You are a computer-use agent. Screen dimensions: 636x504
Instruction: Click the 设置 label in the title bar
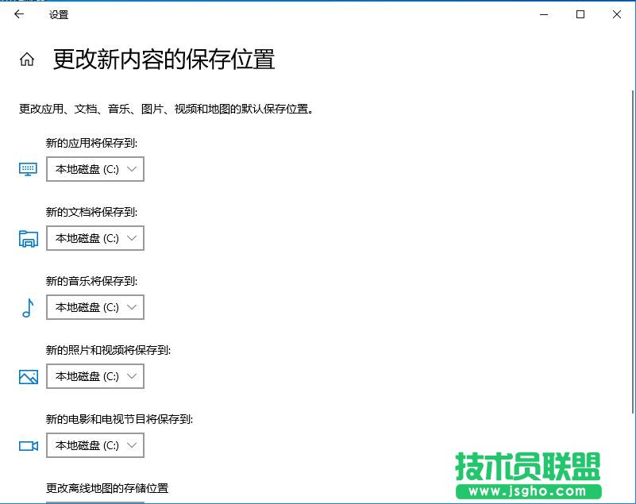(x=58, y=14)
